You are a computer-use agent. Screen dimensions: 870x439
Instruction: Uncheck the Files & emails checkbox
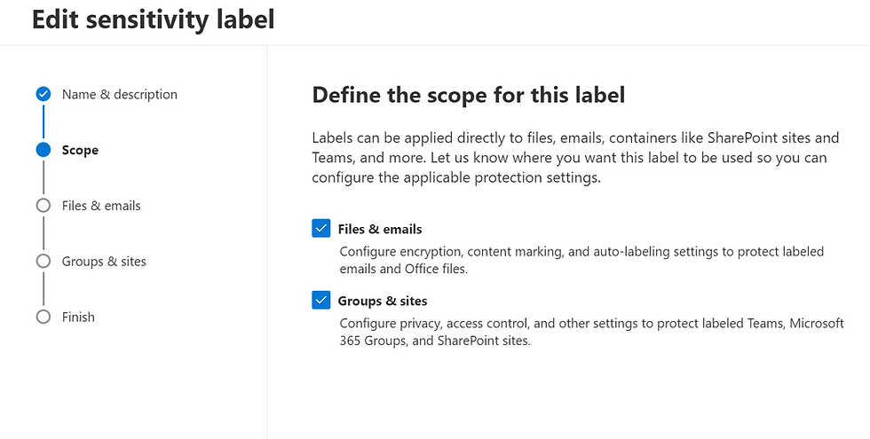point(321,229)
